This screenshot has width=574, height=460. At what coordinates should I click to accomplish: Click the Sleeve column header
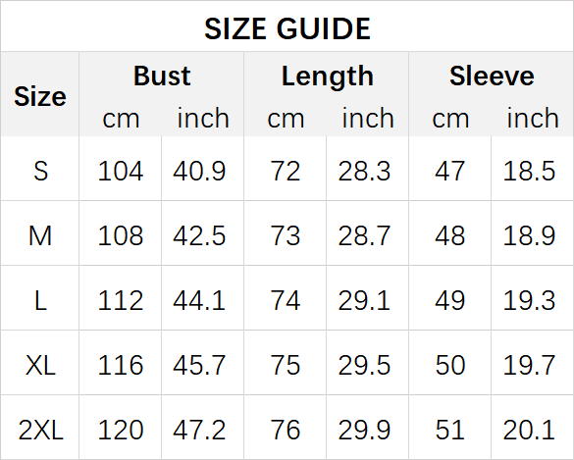492,77
